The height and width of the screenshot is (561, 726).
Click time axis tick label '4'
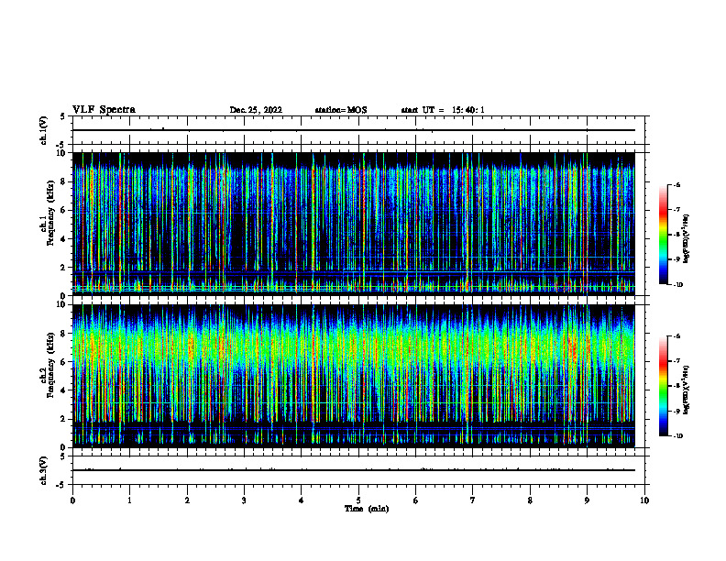302,500
